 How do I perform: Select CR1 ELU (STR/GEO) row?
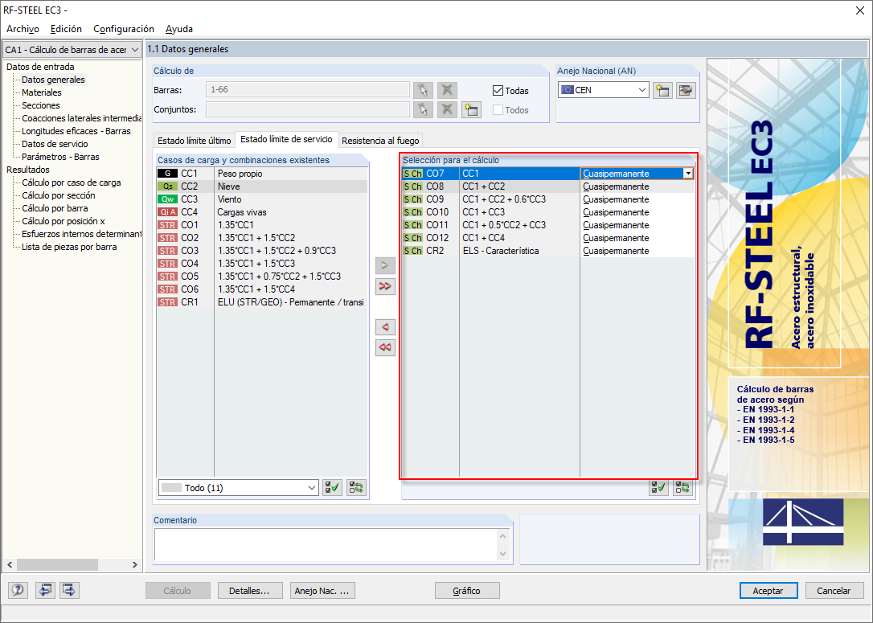262,302
